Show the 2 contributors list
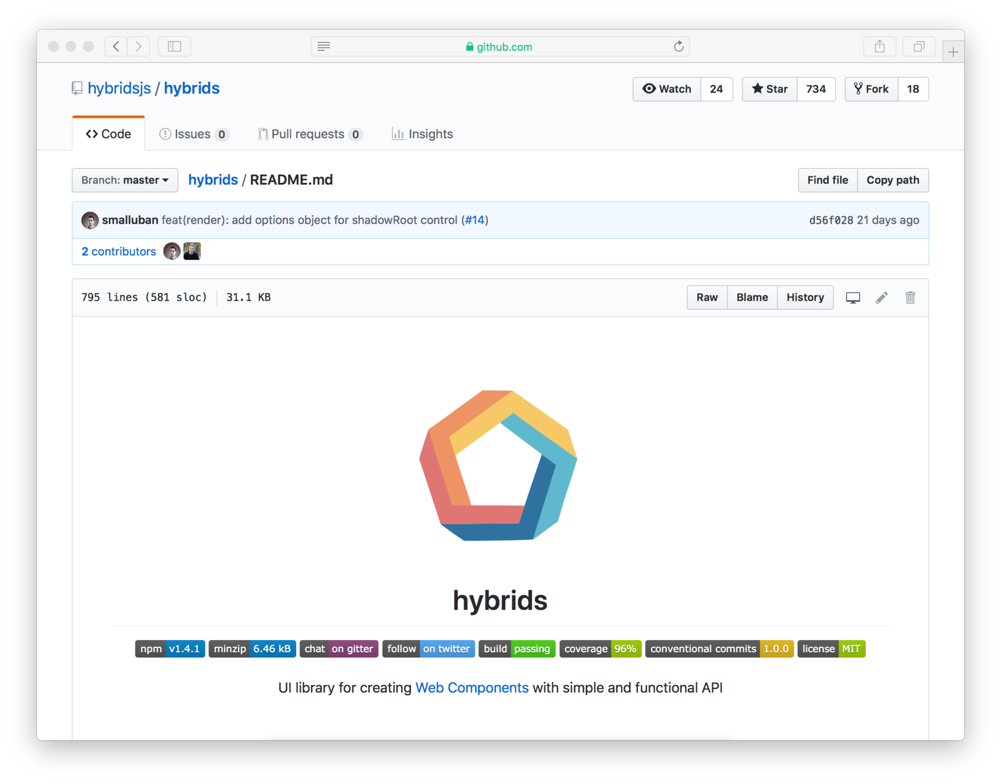This screenshot has width=1001, height=784. pyautogui.click(x=118, y=251)
